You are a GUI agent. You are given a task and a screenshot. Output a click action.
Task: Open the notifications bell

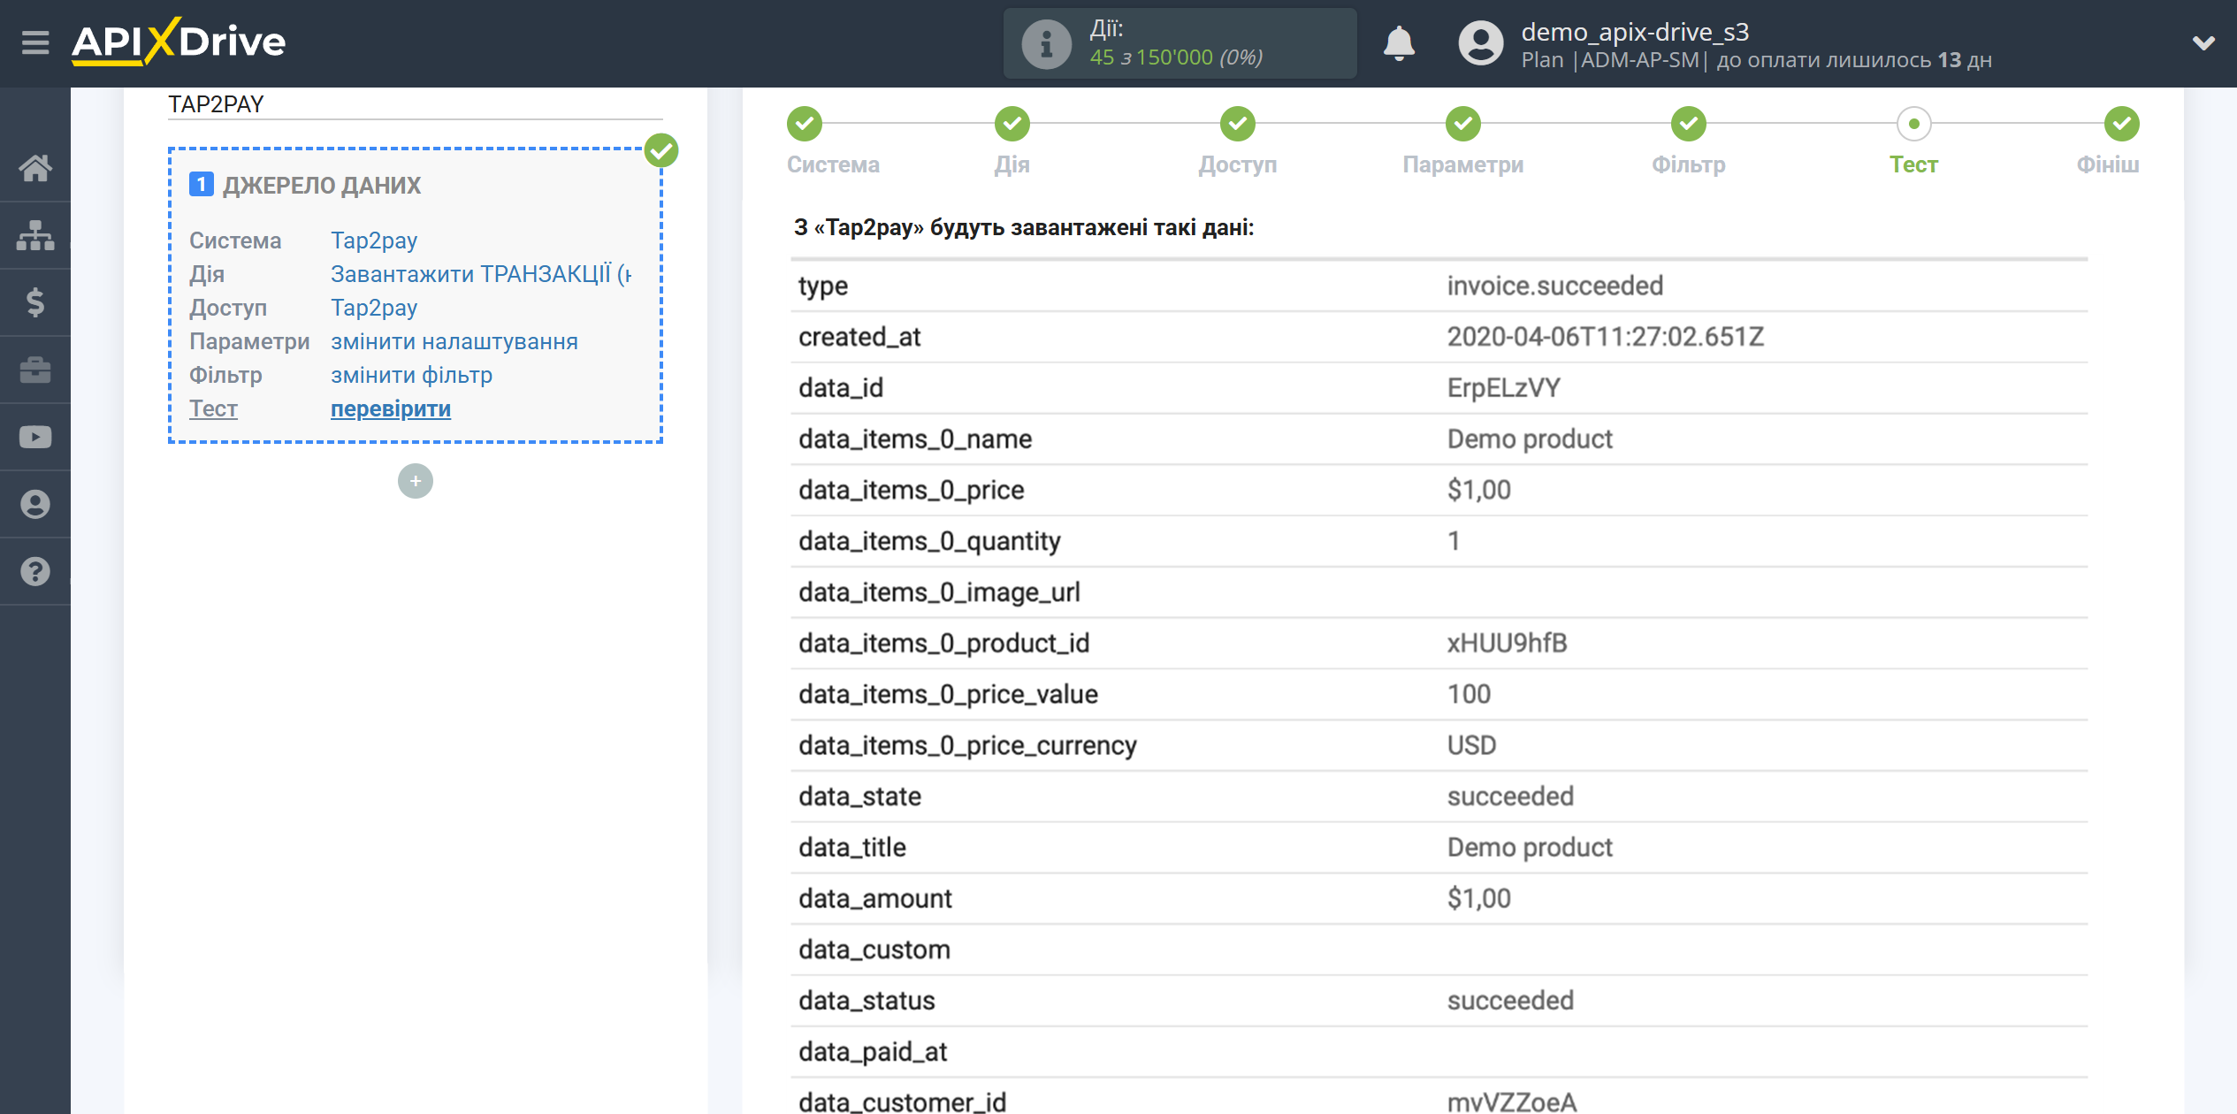point(1399,43)
